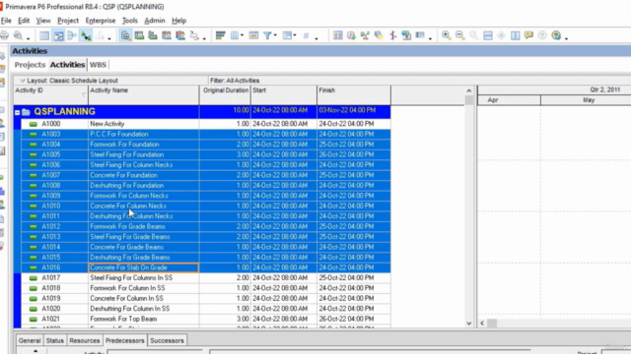This screenshot has width=631, height=354.
Task: Open the Filter icon dropdown arrow
Action: coord(275,35)
